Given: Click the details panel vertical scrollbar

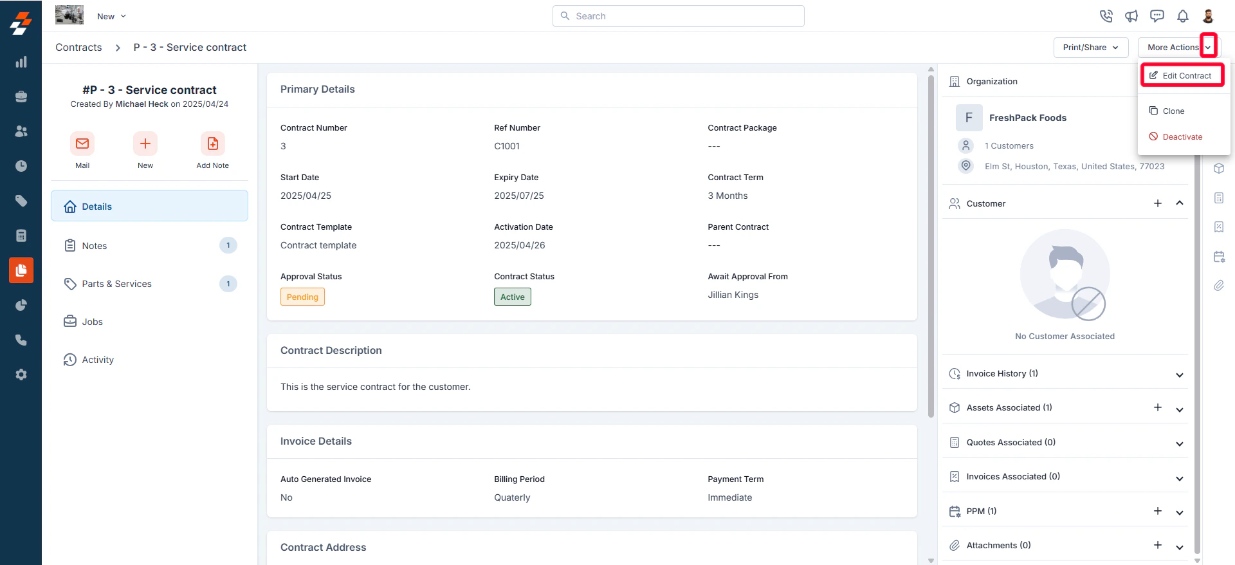Looking at the screenshot, I should pos(931,246).
